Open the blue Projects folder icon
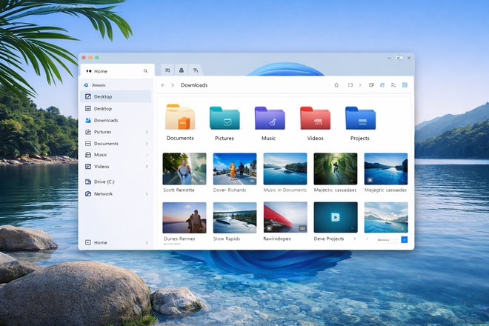The image size is (489, 326). 360,119
